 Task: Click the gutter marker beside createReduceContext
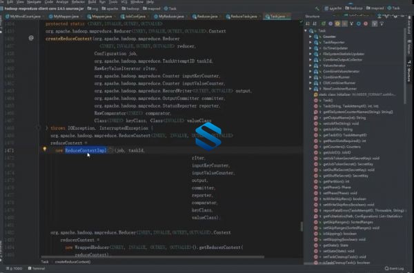[31, 38]
